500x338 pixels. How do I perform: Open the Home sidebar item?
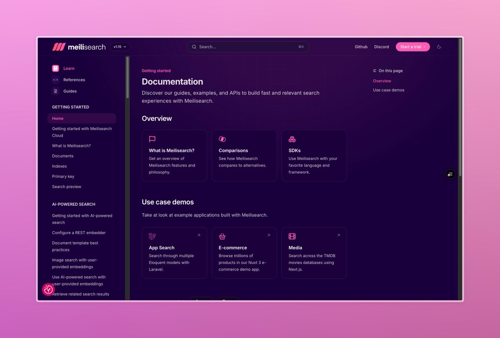coord(82,119)
